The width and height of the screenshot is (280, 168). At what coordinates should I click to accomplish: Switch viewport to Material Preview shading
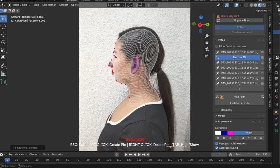(x=259, y=5)
